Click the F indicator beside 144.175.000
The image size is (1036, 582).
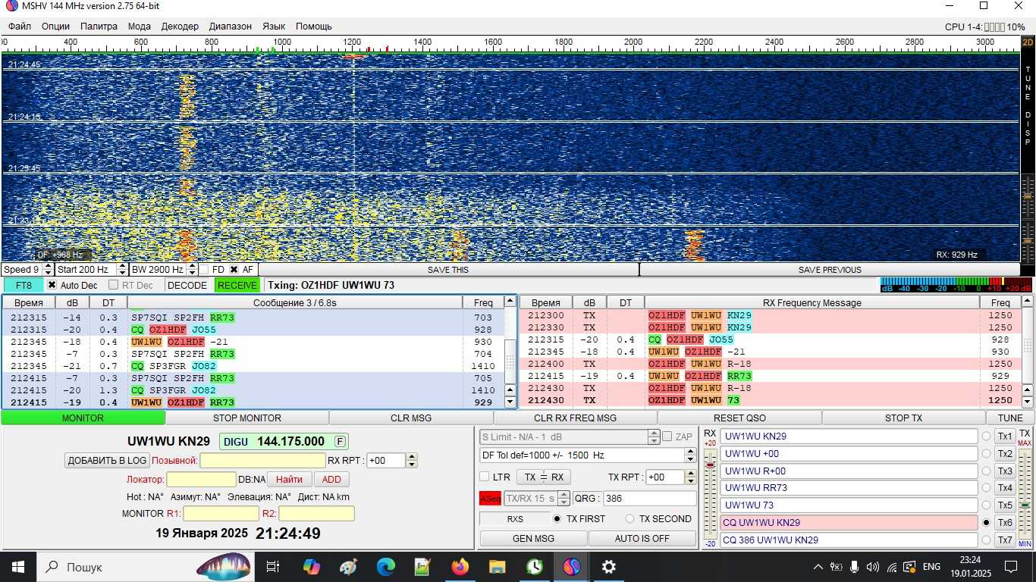point(340,442)
